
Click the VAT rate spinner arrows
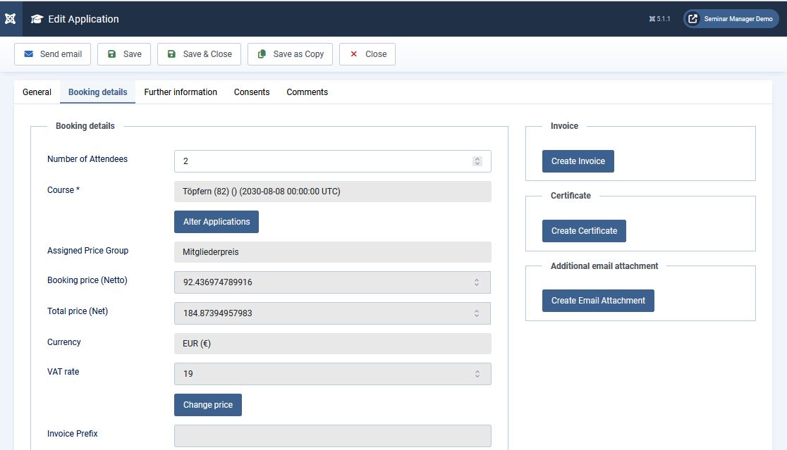pyautogui.click(x=477, y=375)
